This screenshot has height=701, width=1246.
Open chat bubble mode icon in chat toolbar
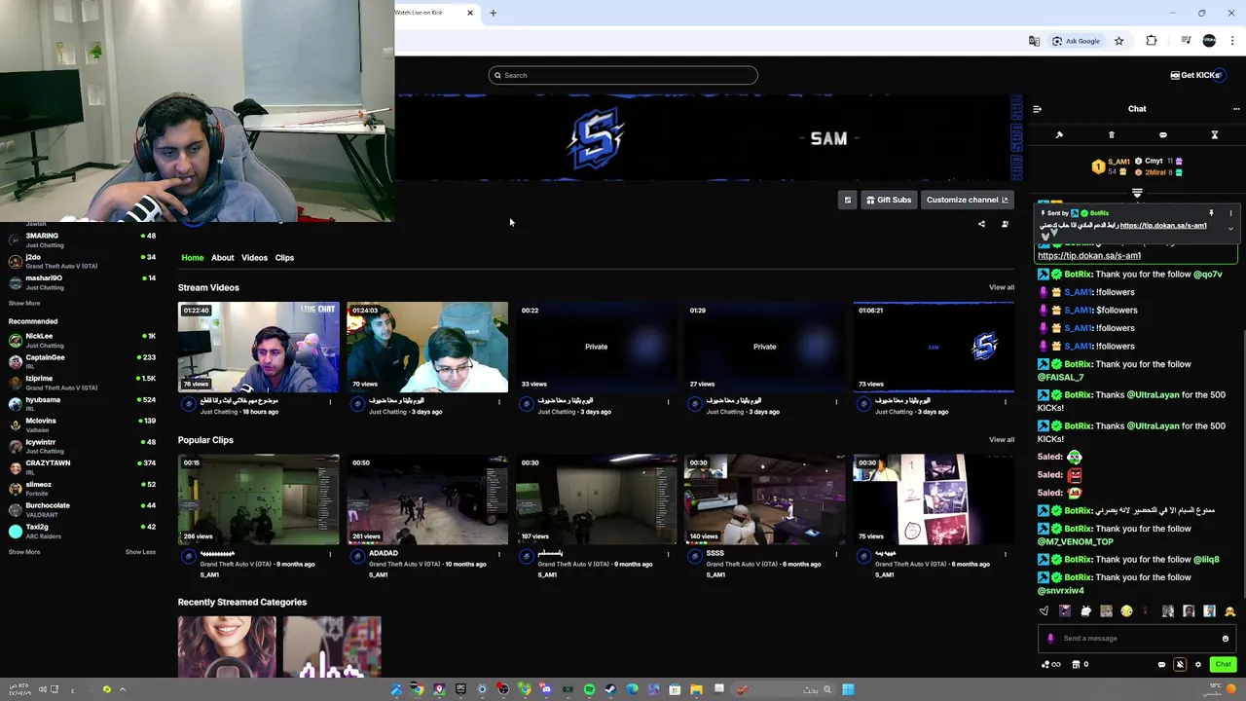click(1162, 135)
